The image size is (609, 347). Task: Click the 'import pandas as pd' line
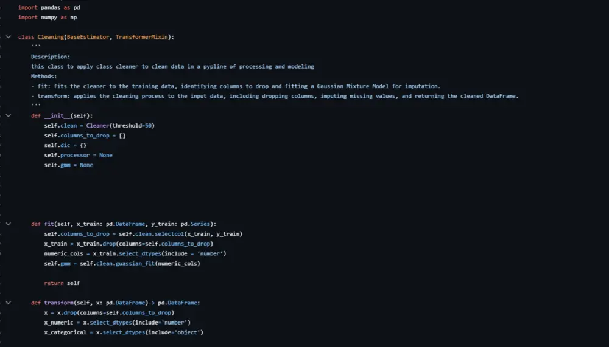pyautogui.click(x=49, y=7)
